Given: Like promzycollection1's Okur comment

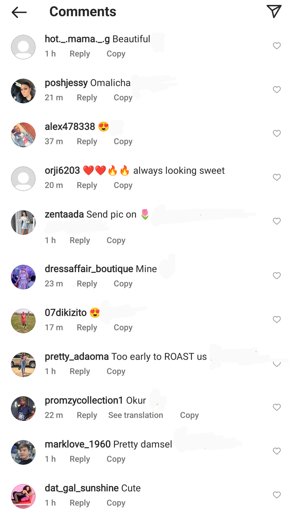Looking at the screenshot, I should point(277,407).
